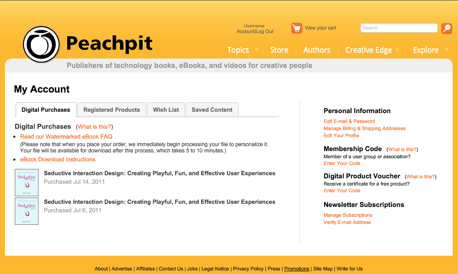
Task: Click Edit Your Profile link
Action: point(341,135)
